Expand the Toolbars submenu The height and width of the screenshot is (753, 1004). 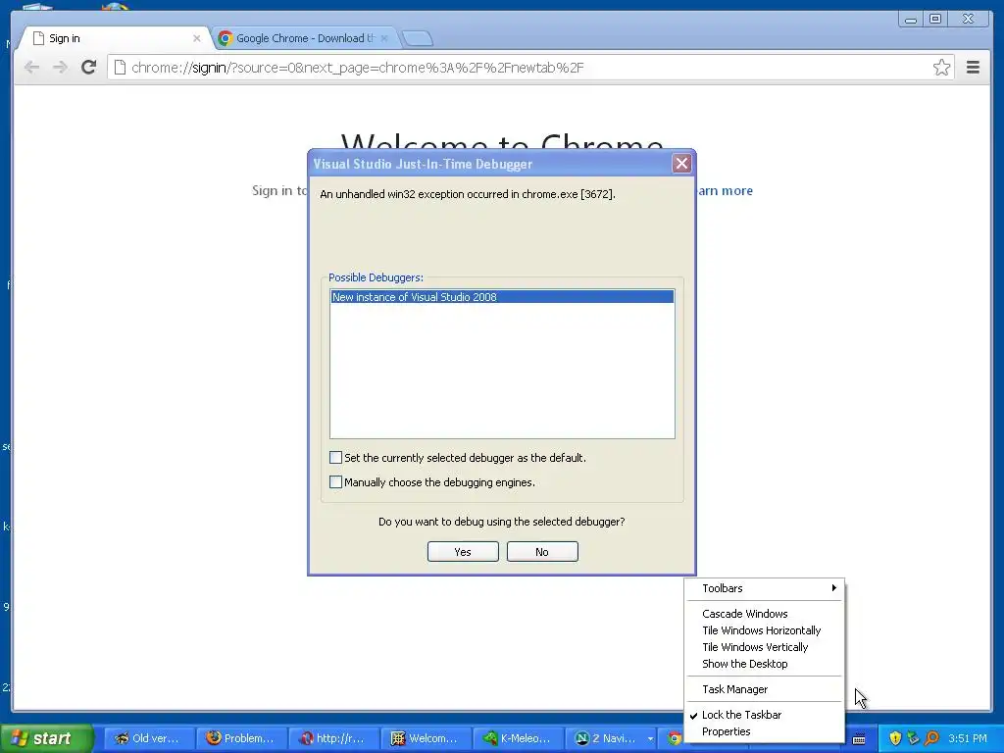pos(765,588)
